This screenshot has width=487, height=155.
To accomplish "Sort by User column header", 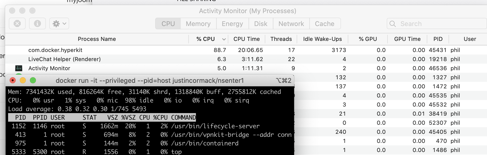I will point(470,39).
